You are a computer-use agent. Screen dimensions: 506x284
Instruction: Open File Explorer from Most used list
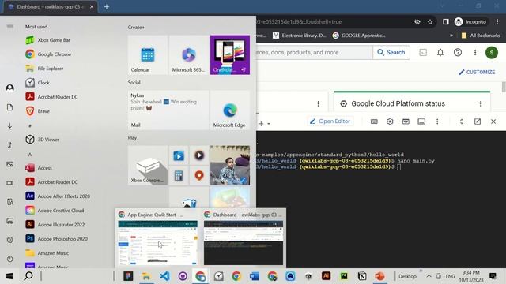pos(44,69)
